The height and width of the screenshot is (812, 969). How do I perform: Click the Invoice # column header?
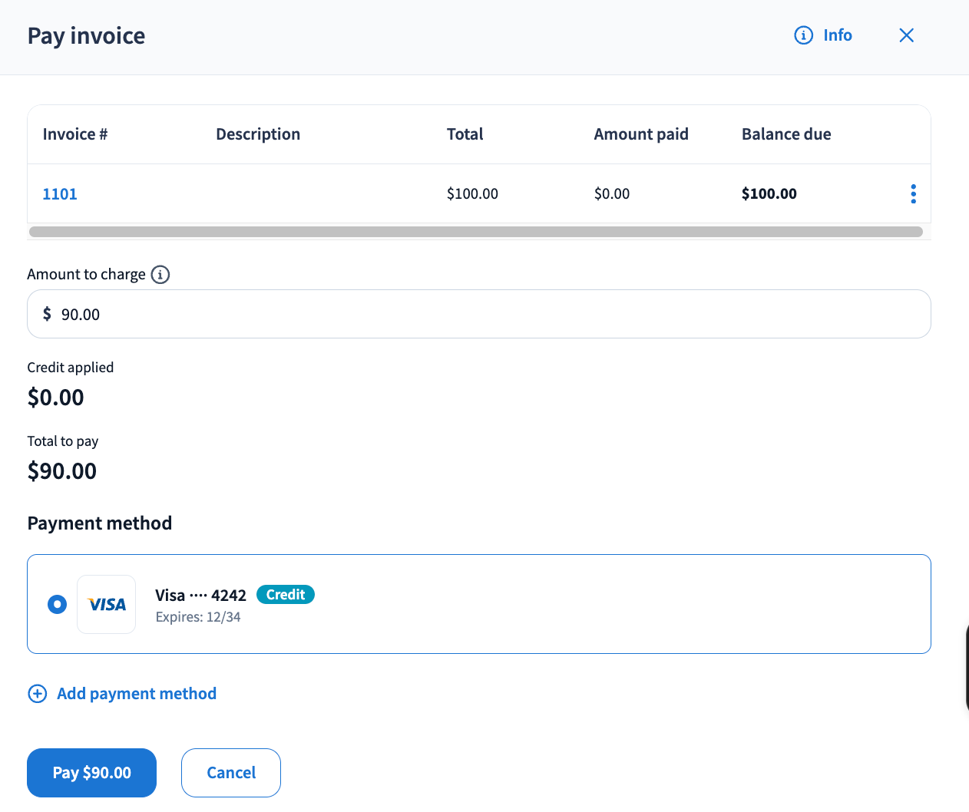click(x=75, y=134)
